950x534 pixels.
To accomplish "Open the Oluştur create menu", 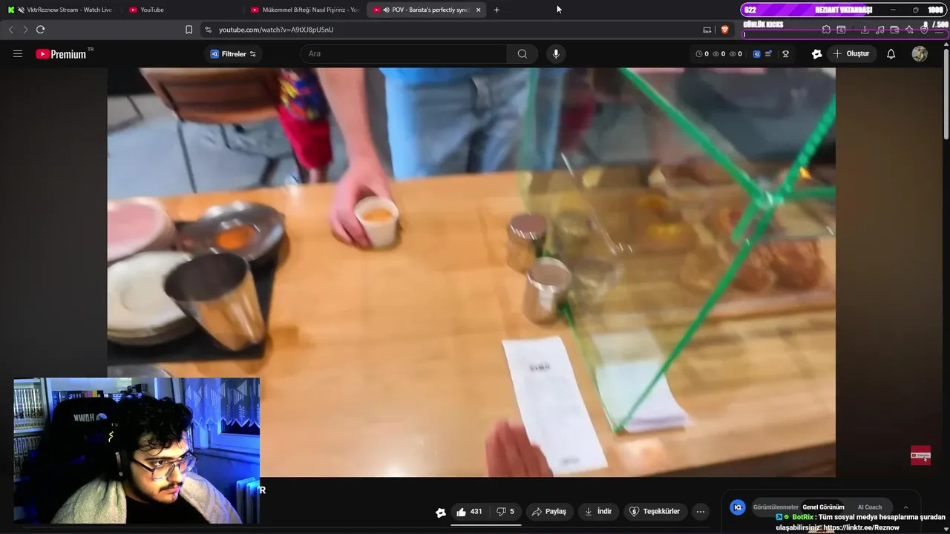I will pos(852,53).
